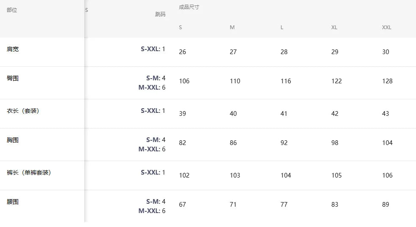Click the 裤长（单裤套装） row label
The height and width of the screenshot is (227, 416).
pos(29,172)
